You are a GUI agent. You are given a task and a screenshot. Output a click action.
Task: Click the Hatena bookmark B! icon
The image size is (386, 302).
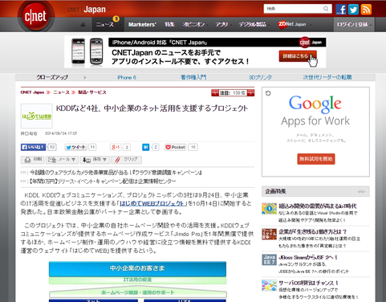point(146,147)
